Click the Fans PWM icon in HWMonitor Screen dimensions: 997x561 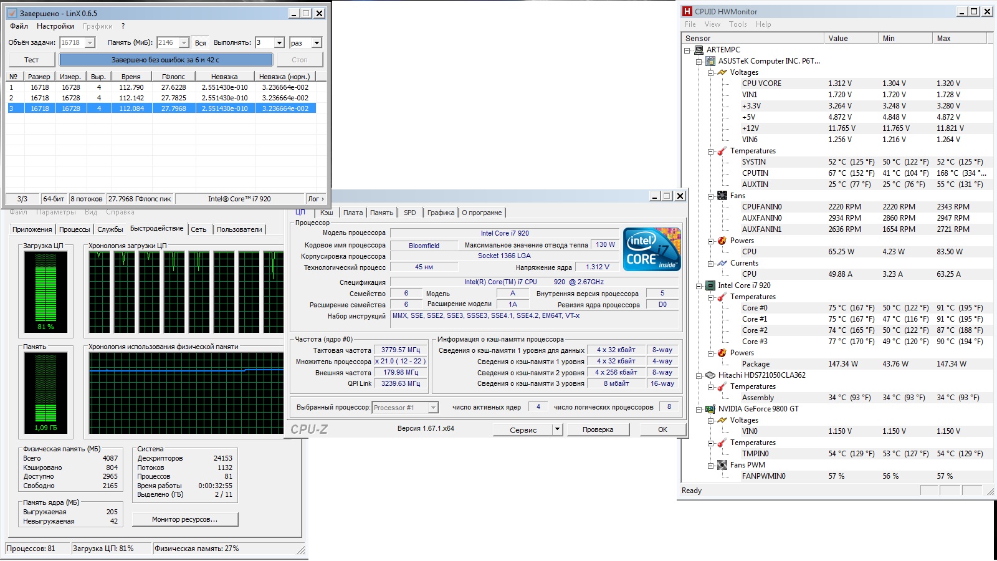tap(722, 465)
